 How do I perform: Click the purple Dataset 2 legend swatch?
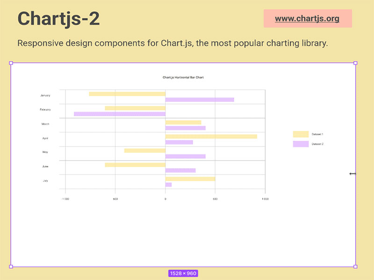[x=301, y=144]
